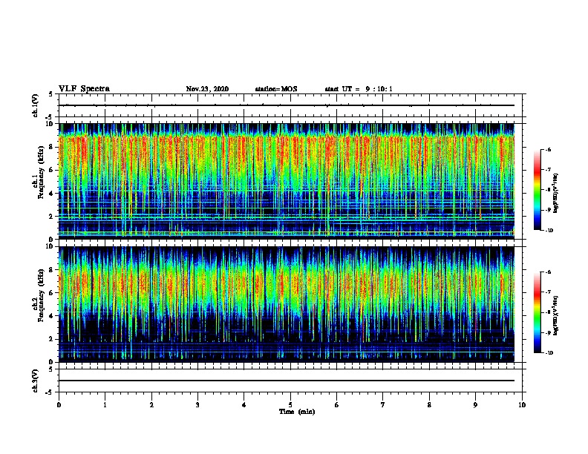Screen dimensions: 588x454
Task: Click the log(PSD) label beside ch.2 color bar
Action: 556,315
